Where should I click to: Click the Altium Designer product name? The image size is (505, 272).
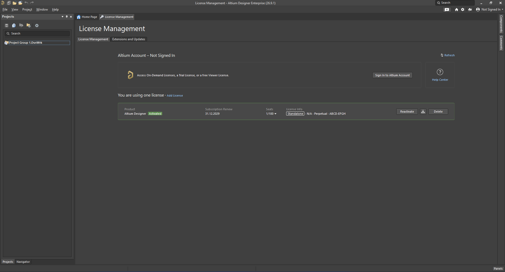(135, 114)
